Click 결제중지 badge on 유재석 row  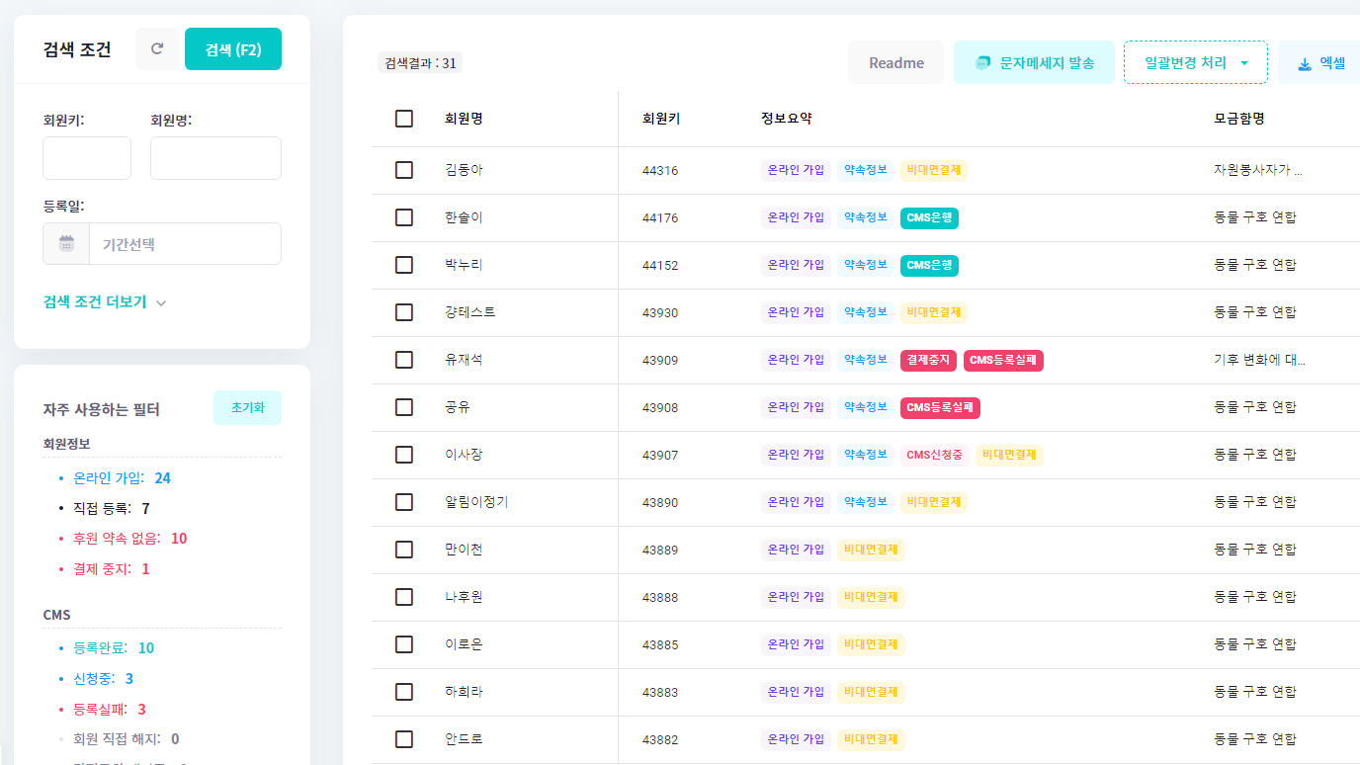click(928, 360)
